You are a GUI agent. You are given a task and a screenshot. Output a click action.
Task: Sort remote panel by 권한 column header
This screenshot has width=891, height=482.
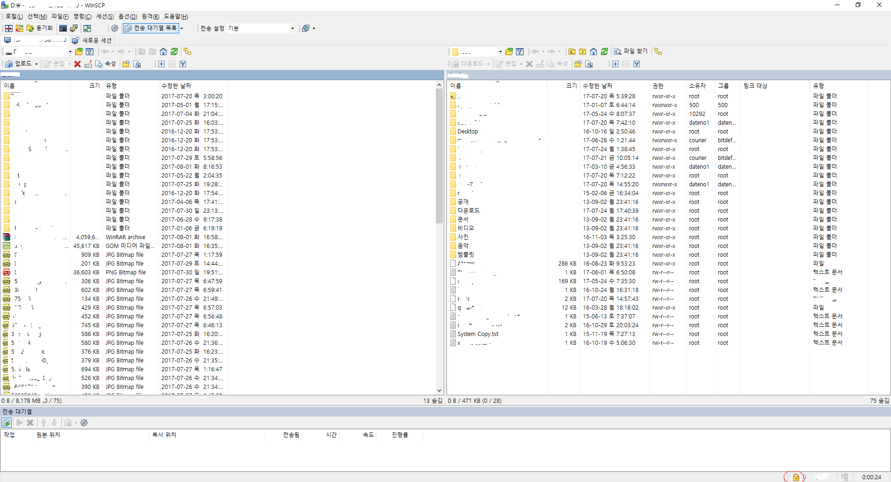click(667, 86)
